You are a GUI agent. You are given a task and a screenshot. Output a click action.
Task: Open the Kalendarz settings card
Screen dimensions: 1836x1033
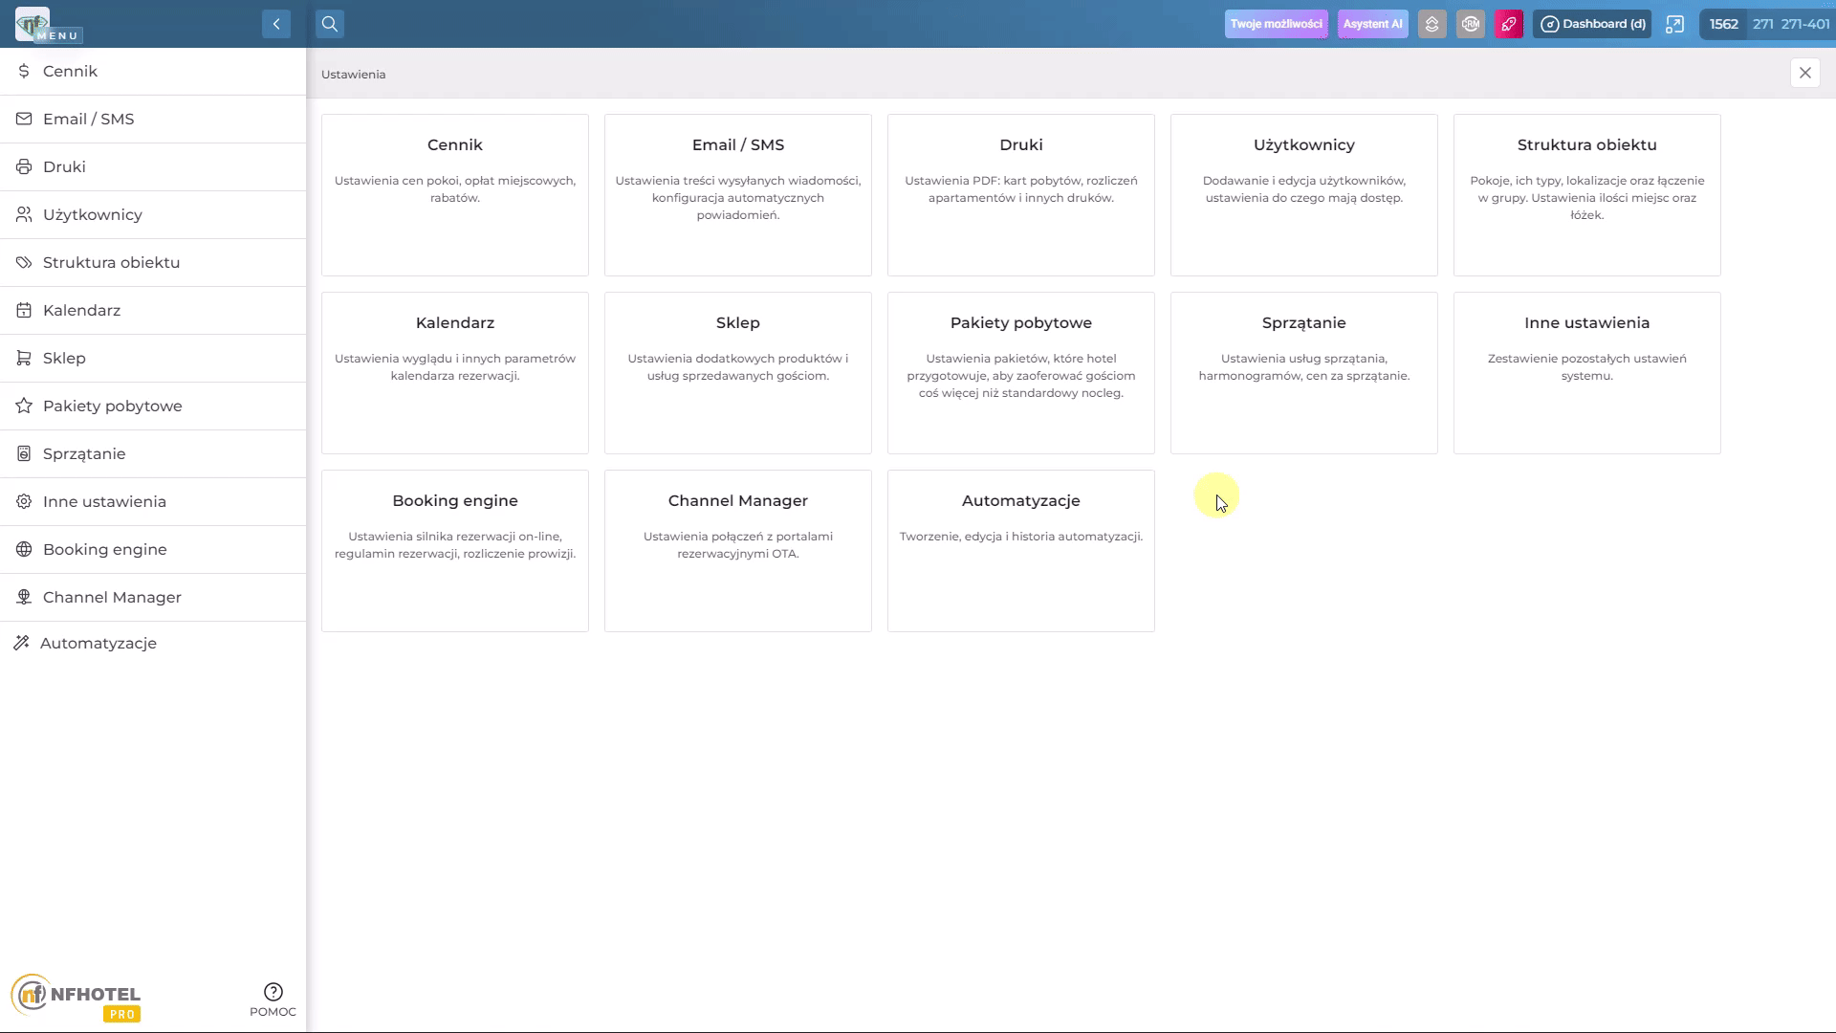pos(455,373)
